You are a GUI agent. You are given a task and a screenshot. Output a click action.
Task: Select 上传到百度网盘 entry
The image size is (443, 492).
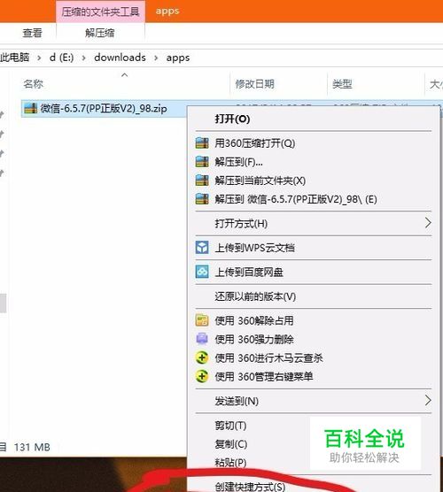pos(249,272)
